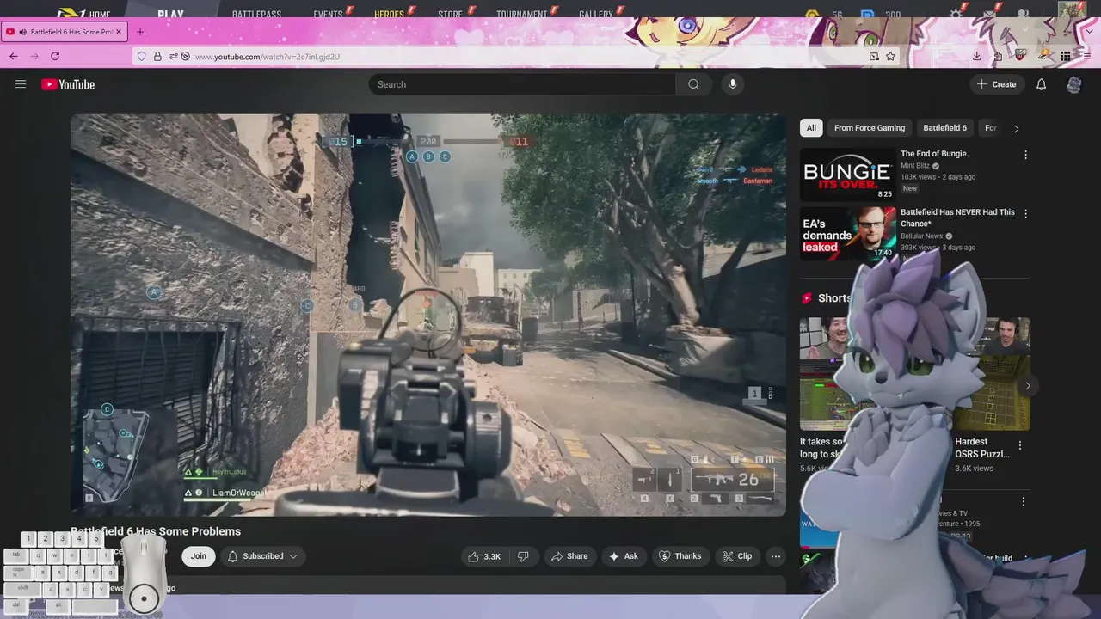
Task: Reload the page in the browser
Action: pyautogui.click(x=55, y=56)
